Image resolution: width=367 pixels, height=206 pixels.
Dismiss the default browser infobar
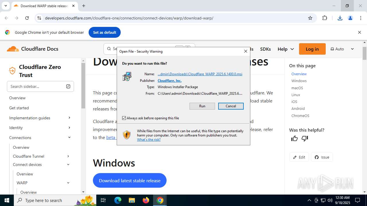coord(359,32)
